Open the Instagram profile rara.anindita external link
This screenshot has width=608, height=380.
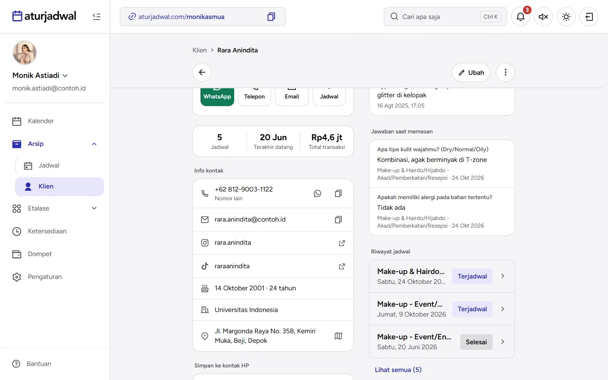(342, 243)
